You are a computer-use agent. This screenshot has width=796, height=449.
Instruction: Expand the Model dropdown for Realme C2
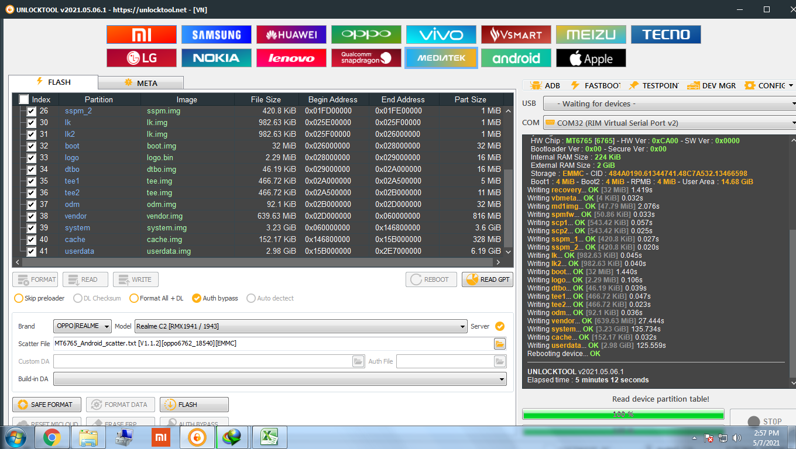(300, 326)
